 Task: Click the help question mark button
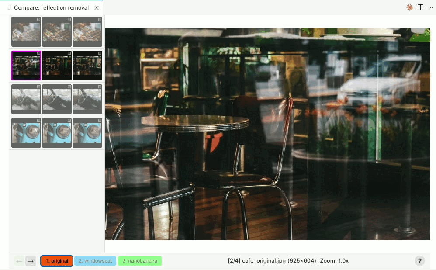(x=420, y=260)
